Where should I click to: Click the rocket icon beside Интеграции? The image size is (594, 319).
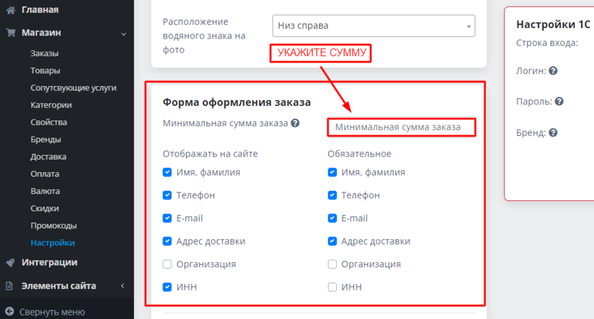(10, 263)
